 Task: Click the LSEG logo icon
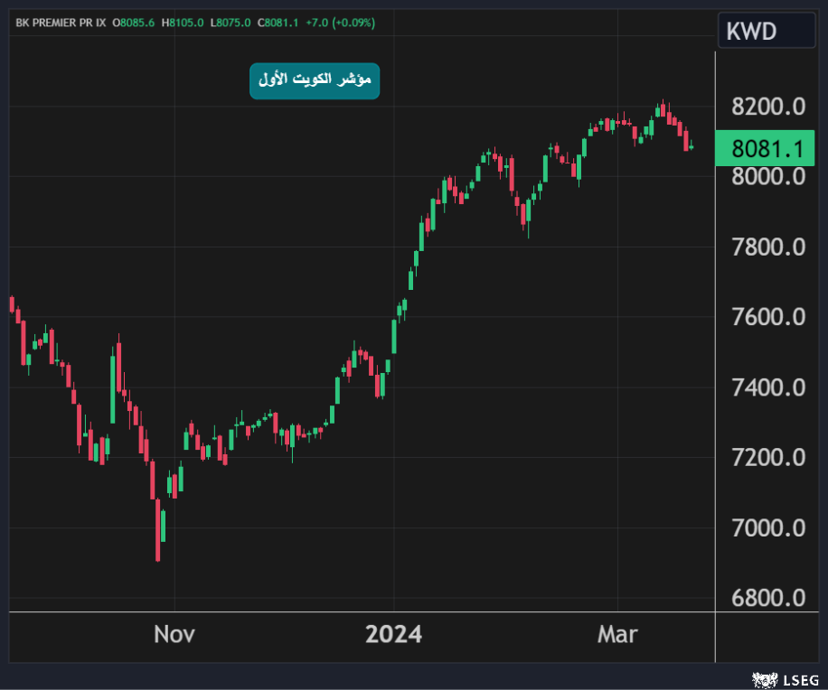click(764, 677)
